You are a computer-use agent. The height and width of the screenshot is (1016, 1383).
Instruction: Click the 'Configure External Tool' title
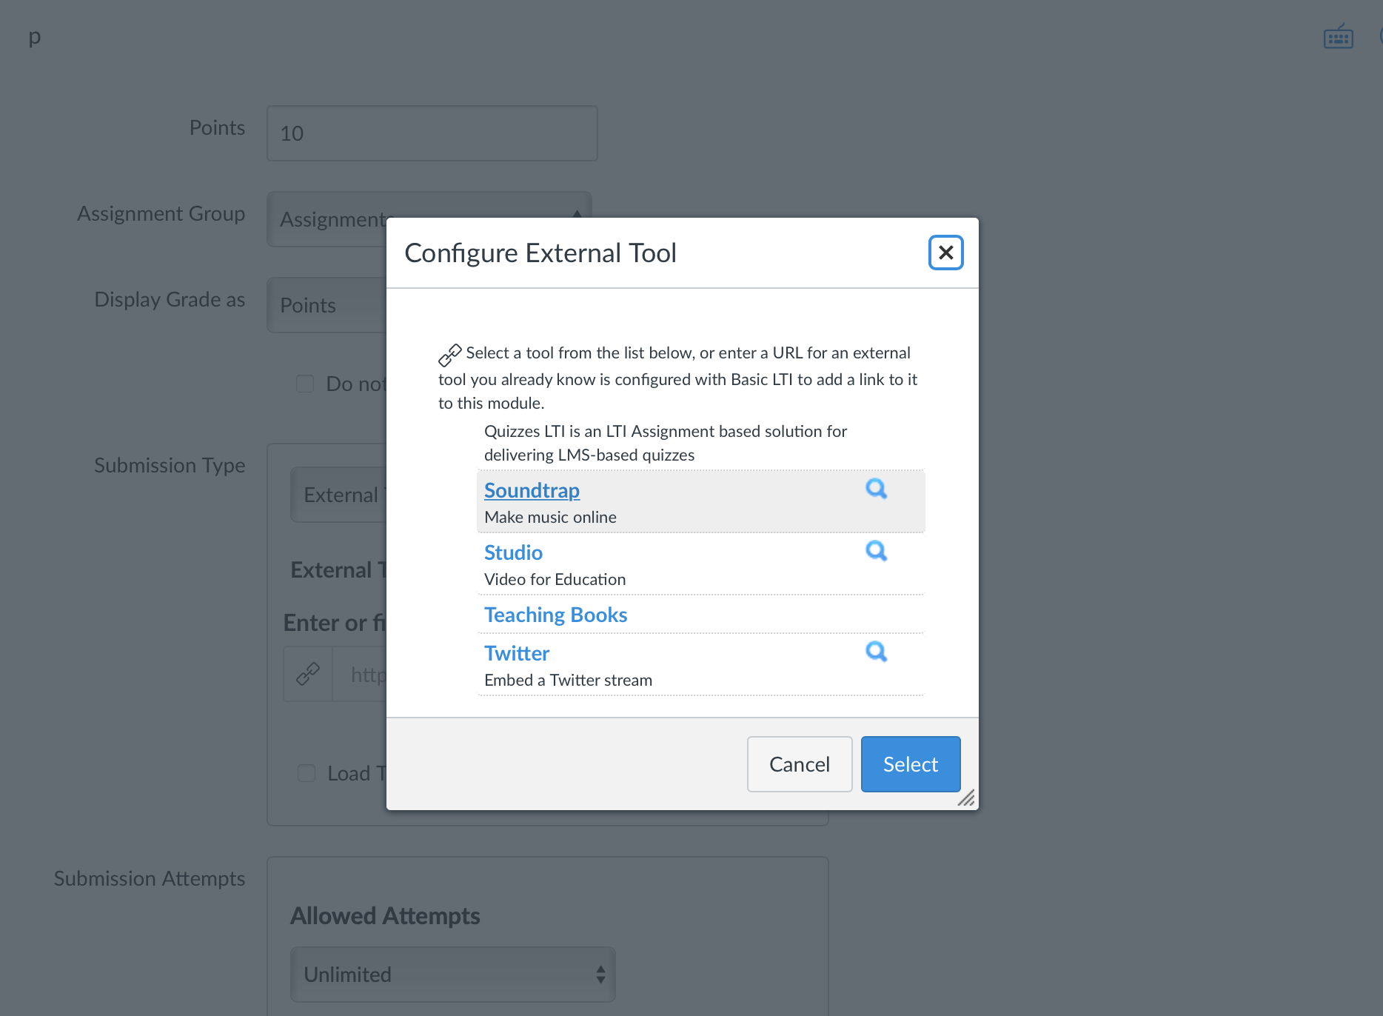540,253
